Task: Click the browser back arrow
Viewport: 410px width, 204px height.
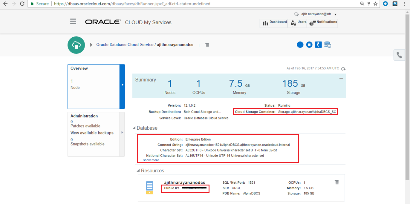Action: 5,4
